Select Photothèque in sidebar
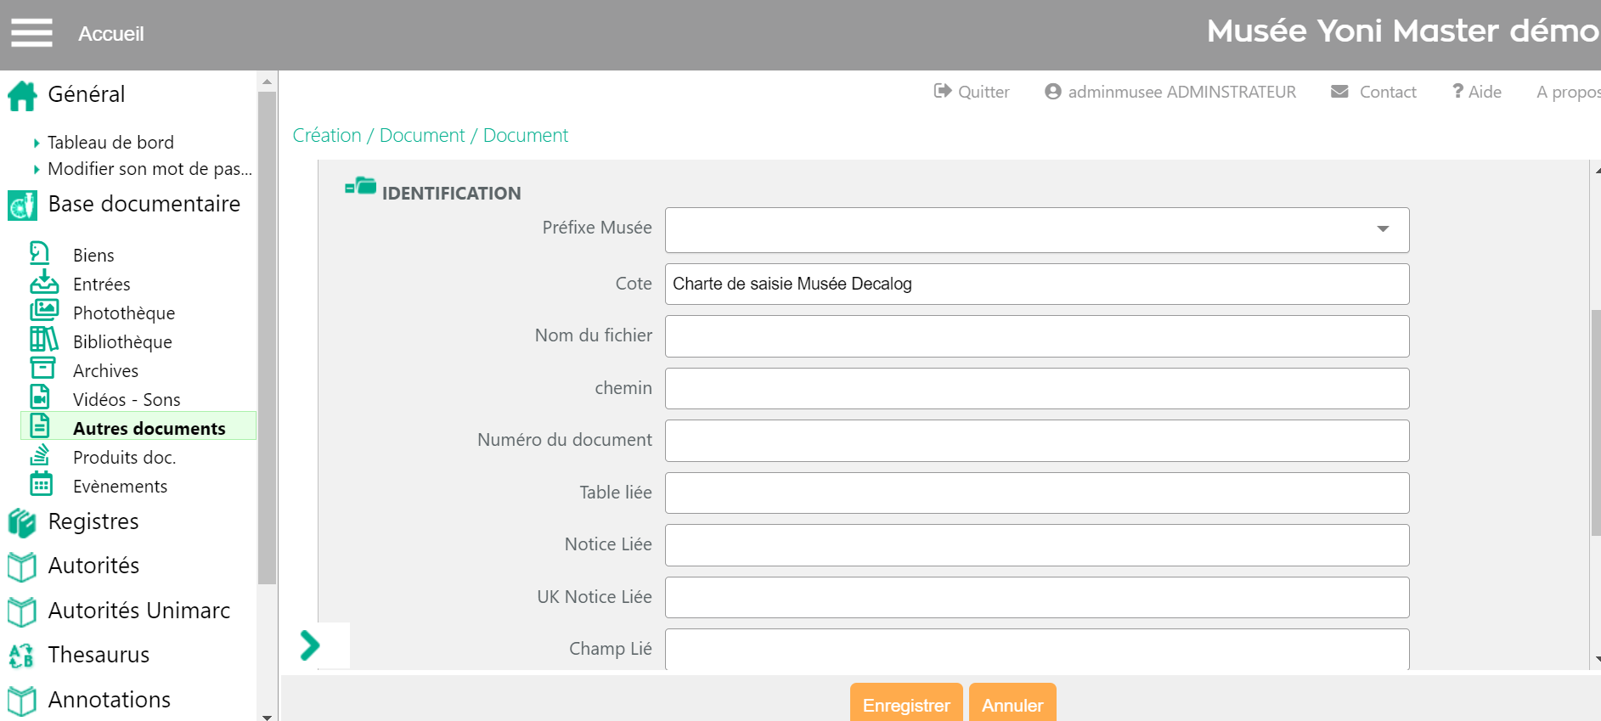Viewport: 1601px width, 721px height. (x=124, y=313)
